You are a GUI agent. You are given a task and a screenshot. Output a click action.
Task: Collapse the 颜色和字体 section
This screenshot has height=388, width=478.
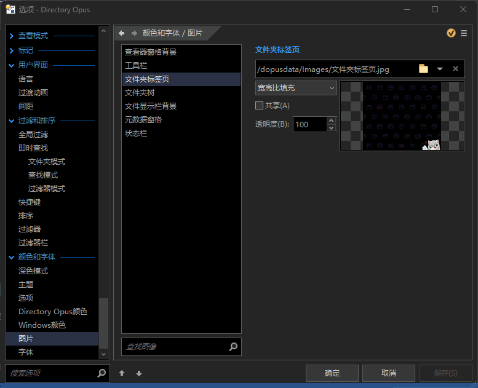coord(11,257)
